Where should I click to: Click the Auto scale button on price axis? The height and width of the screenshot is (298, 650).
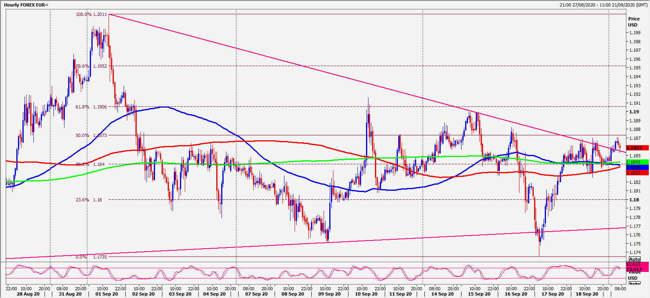(x=634, y=259)
